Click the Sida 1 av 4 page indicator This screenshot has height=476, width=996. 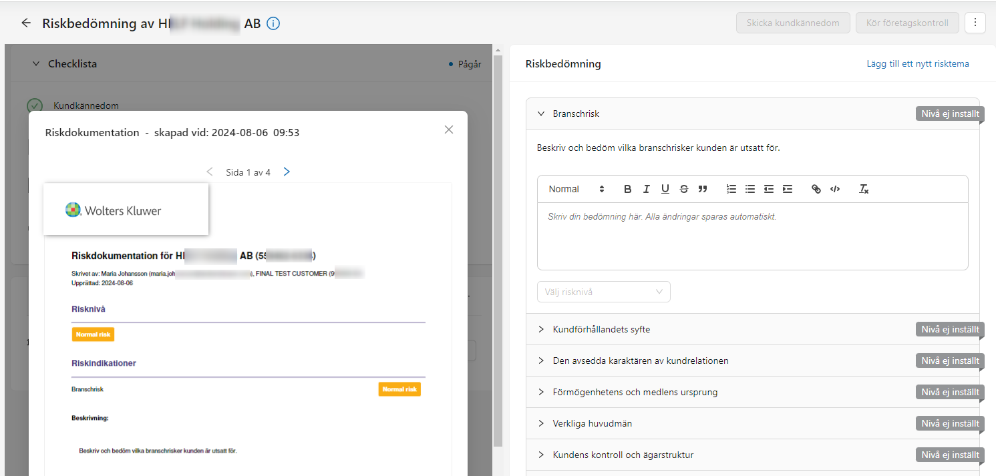248,172
